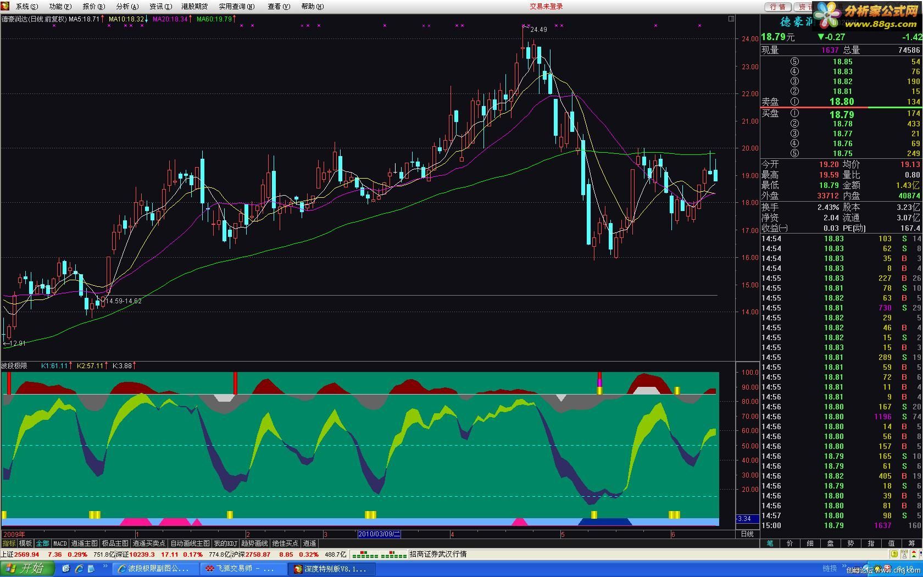Switch to 飞狐交易师 taskbar window
The image size is (923, 577).
[244, 569]
